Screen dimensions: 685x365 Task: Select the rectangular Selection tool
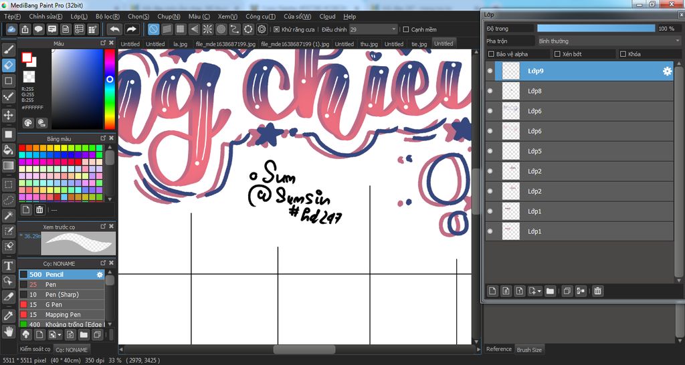(8, 185)
